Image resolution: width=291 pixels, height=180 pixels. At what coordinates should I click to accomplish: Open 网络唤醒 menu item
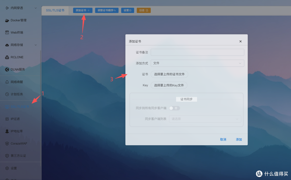coord(17,82)
